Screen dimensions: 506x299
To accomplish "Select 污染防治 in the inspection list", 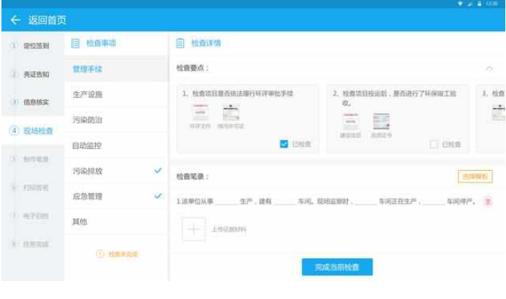I will tap(87, 120).
